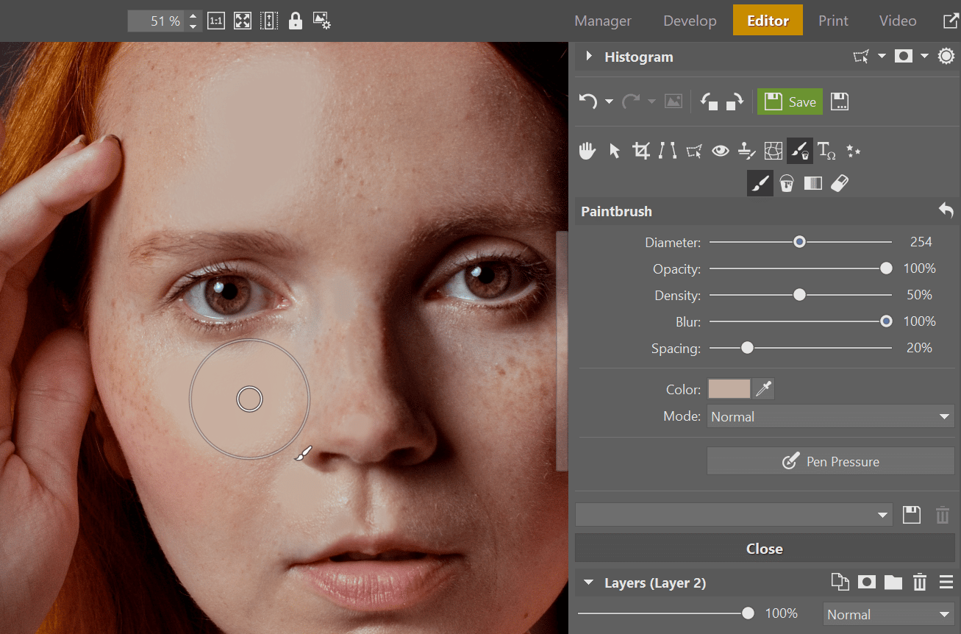Image resolution: width=961 pixels, height=634 pixels.
Task: Pick a color with the eyedropper
Action: (764, 389)
